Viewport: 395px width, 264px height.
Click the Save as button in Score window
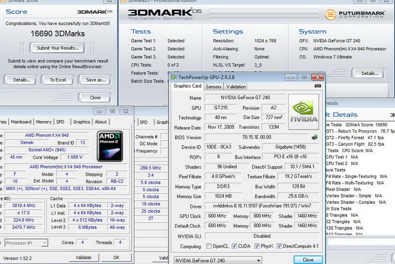pyautogui.click(x=95, y=80)
